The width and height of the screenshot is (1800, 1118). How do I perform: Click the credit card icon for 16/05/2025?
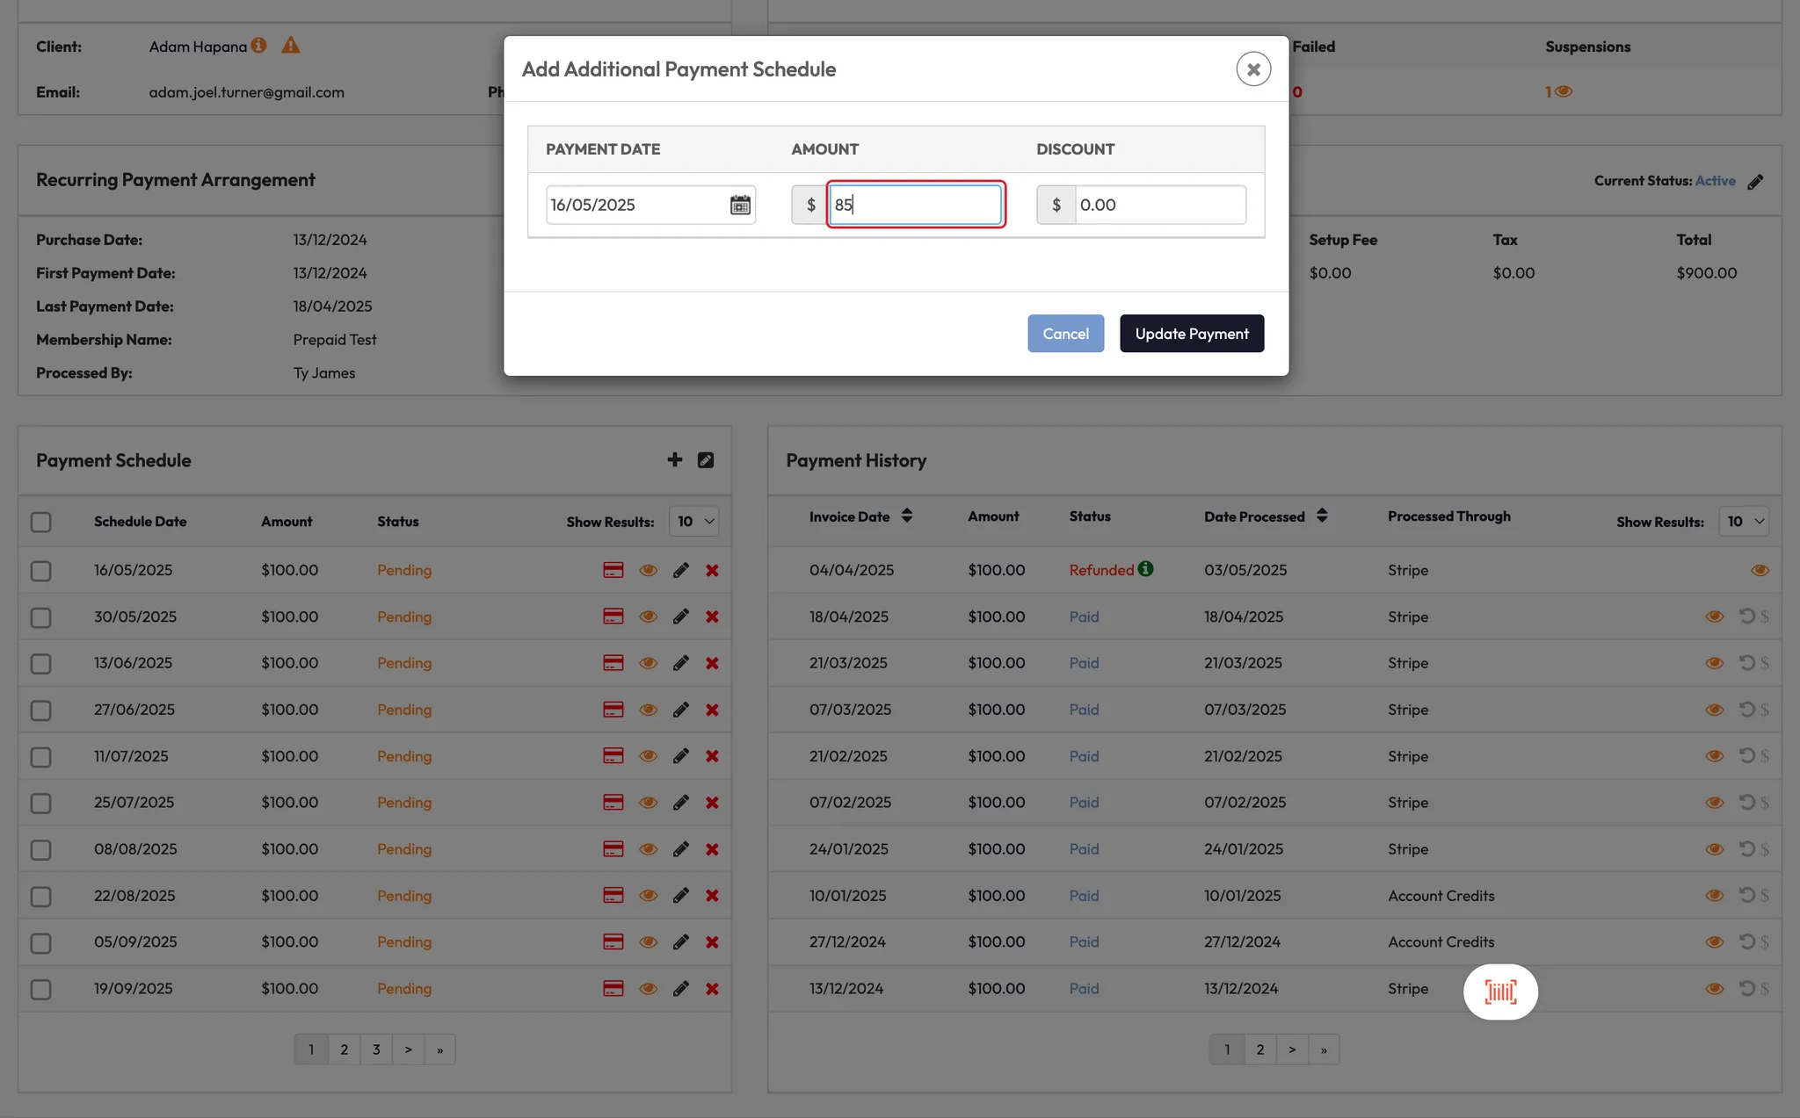click(x=613, y=570)
